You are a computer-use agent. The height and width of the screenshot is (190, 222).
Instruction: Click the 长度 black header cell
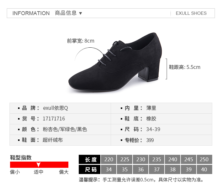89,160
